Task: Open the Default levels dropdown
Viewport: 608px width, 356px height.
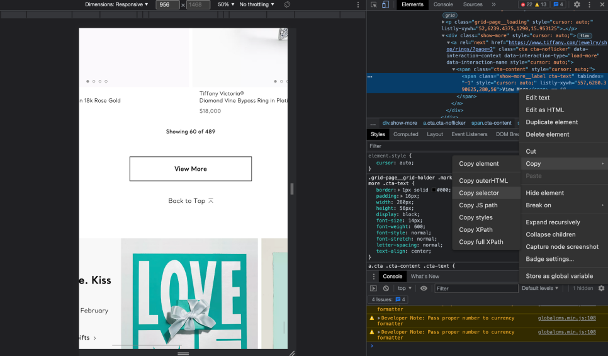Action: 540,289
